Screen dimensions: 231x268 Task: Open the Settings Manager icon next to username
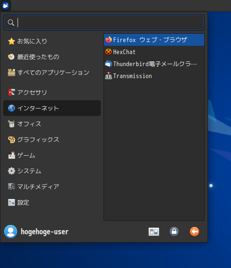[154, 231]
